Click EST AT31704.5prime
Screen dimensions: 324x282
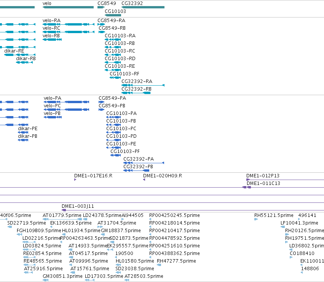coord(117,223)
